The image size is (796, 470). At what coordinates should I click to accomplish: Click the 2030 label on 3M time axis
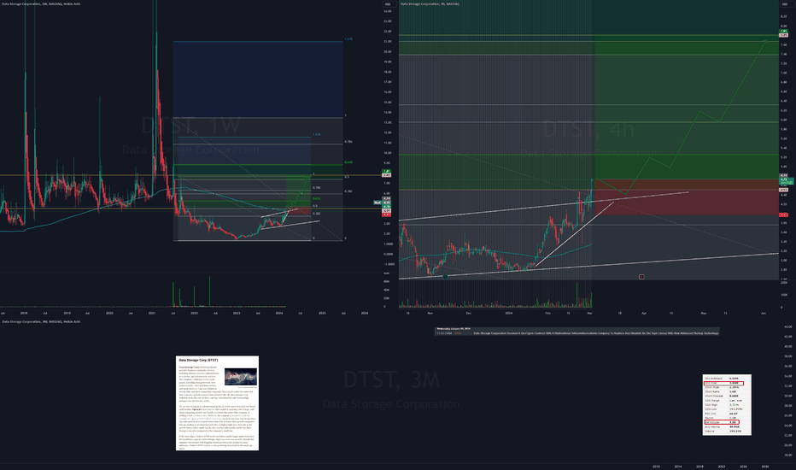click(x=765, y=466)
